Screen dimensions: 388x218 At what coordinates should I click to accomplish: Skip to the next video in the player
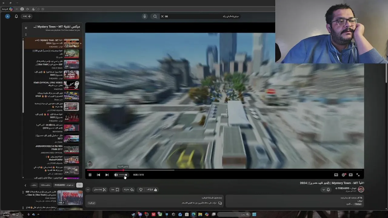107,175
